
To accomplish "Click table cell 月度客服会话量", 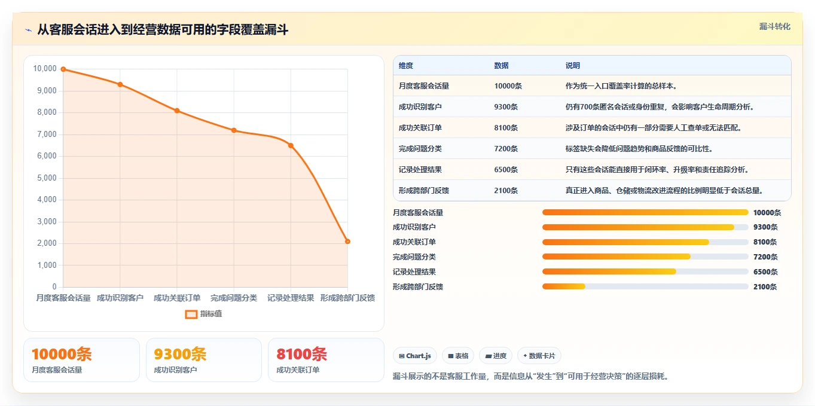I will click(424, 86).
